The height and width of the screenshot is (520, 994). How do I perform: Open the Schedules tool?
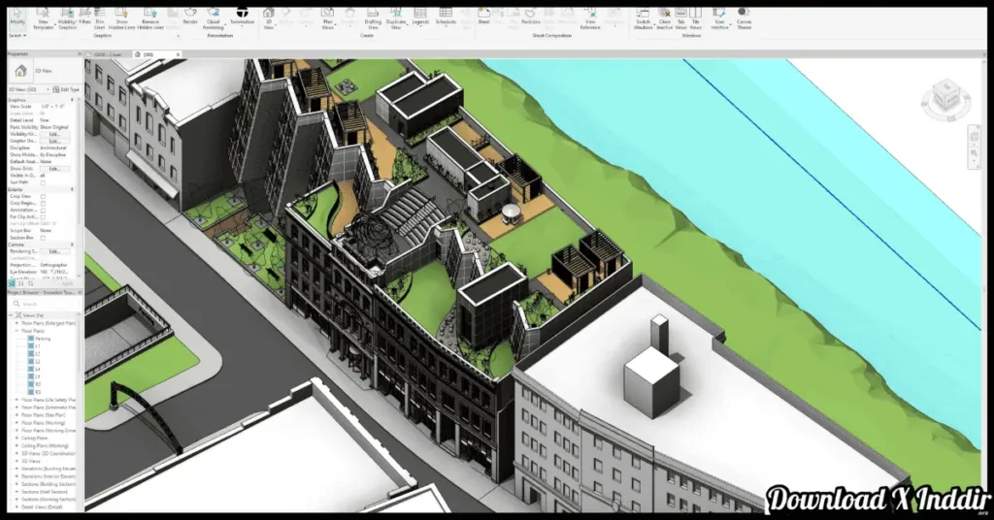[446, 16]
